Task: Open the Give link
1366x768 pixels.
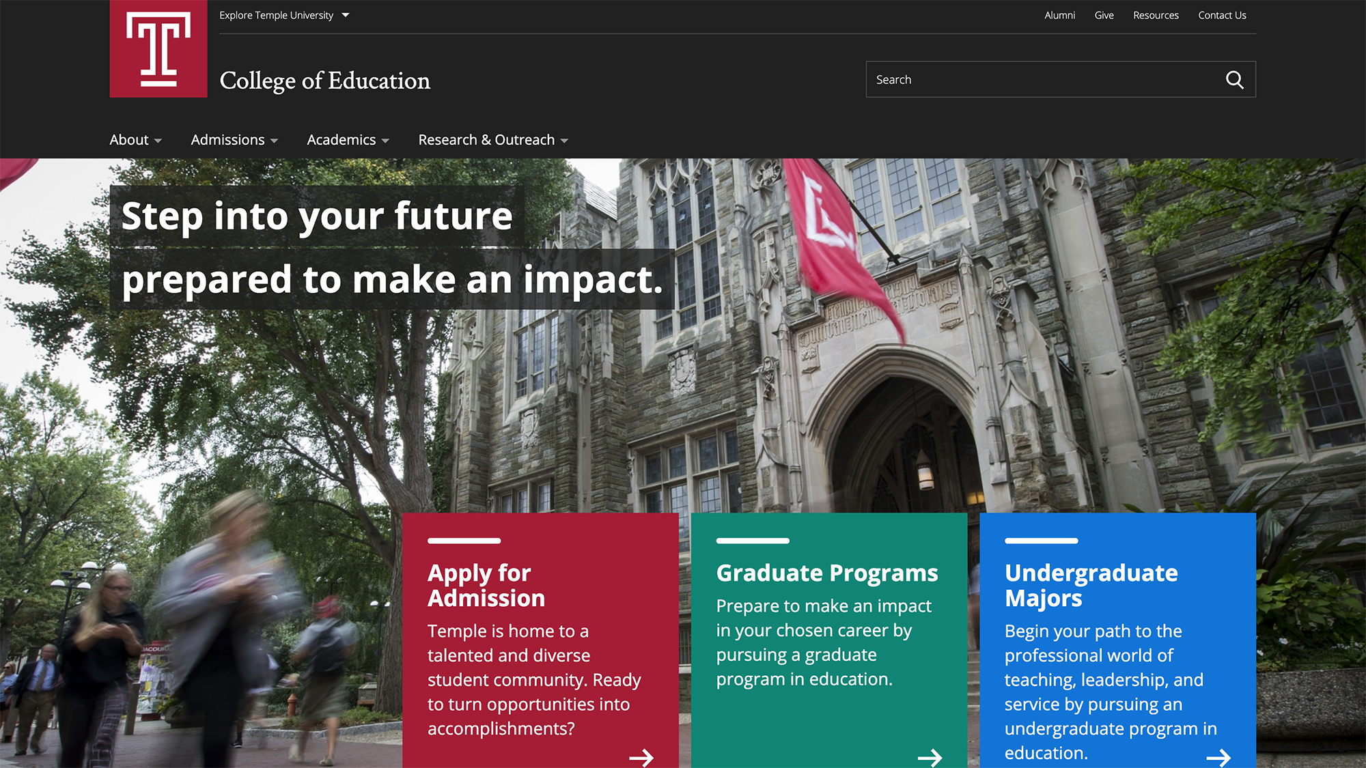Action: [1104, 15]
